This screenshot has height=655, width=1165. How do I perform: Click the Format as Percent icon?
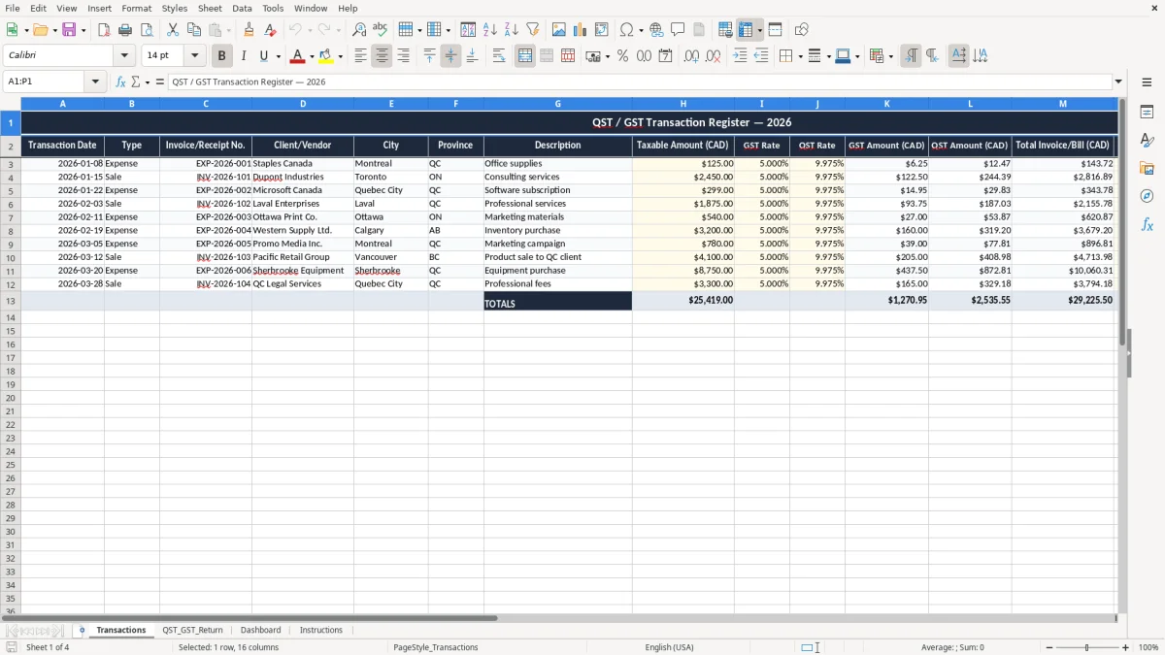622,56
